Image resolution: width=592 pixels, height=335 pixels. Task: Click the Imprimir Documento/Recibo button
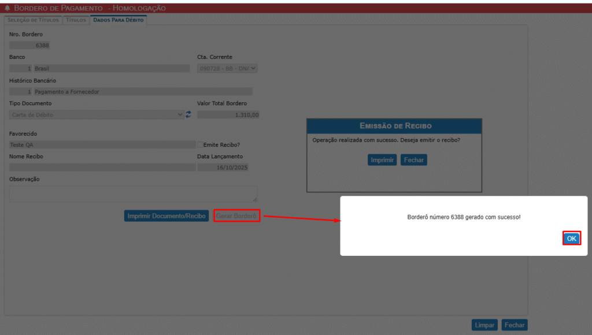point(166,216)
